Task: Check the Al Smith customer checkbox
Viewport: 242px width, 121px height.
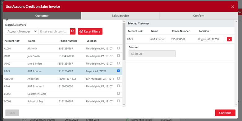Action: tap(119, 48)
